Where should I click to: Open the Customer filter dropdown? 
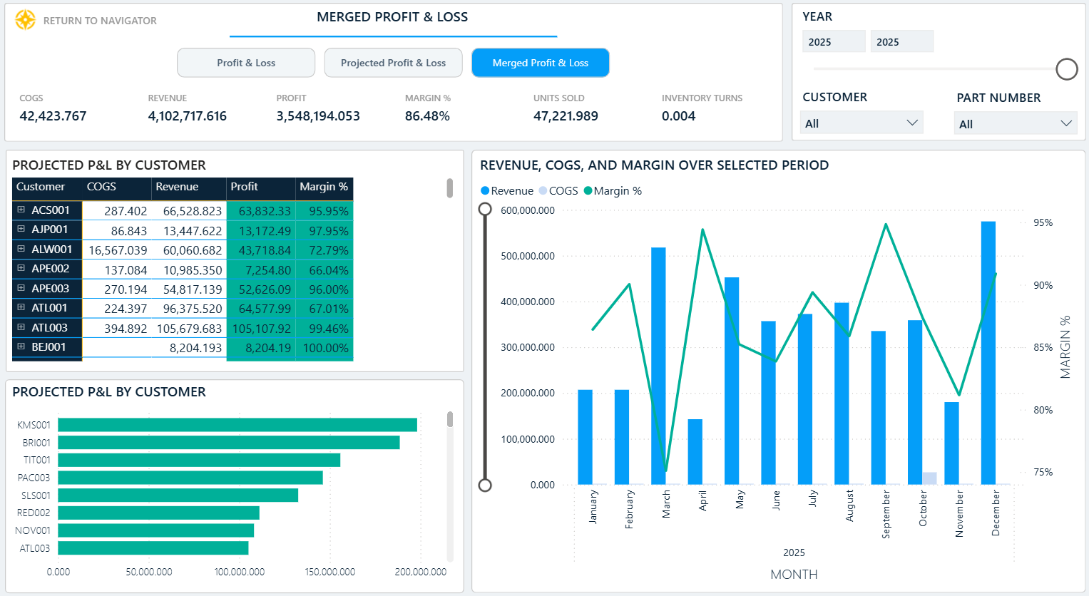[x=862, y=123]
